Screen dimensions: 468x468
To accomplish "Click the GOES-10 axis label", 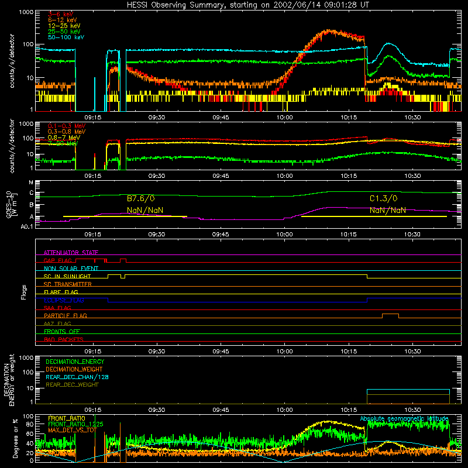I will (11, 205).
